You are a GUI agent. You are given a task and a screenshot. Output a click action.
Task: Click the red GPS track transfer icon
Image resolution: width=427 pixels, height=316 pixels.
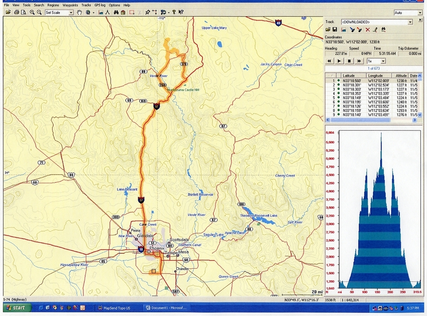pyautogui.click(x=360, y=29)
